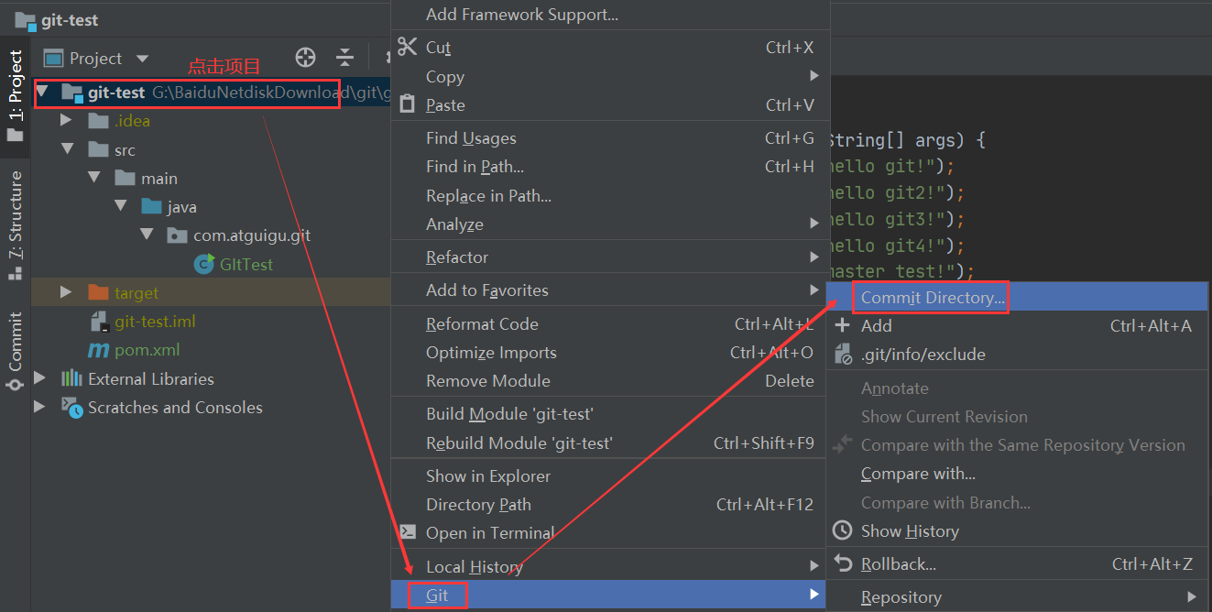The image size is (1212, 612).
Task: Expand the target folder arrow
Action: pos(66,292)
